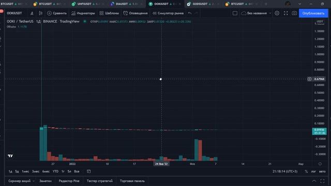Open the OOKIUSDT symbol search
331x186 pixels.
14,13
